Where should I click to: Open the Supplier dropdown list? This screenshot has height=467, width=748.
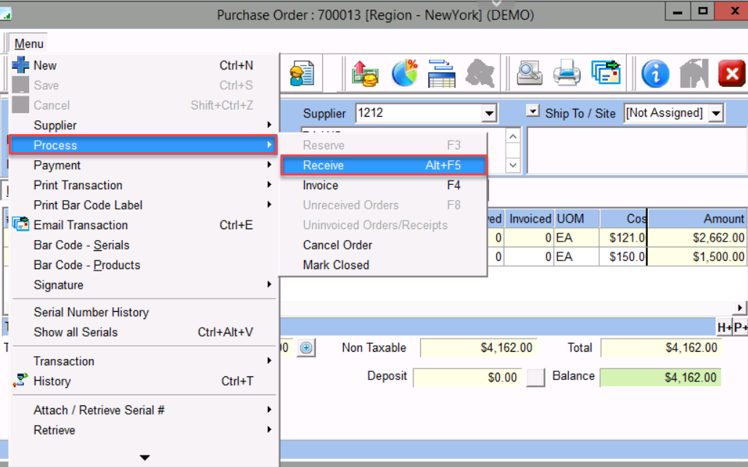[489, 113]
